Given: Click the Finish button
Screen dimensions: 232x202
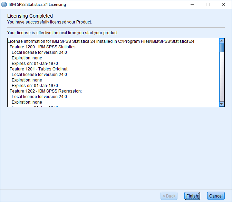Looking at the screenshot, I should (192, 196).
